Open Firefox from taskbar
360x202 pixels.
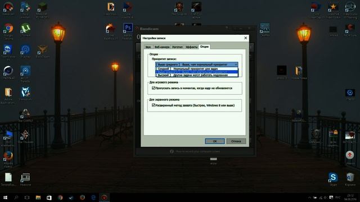(82, 198)
